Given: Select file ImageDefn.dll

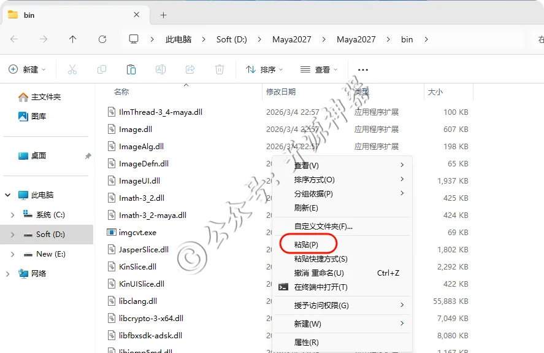Looking at the screenshot, I should tap(144, 164).
